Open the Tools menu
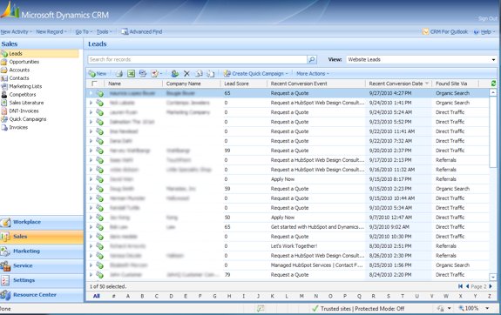This screenshot has width=501, height=315. tap(104, 31)
